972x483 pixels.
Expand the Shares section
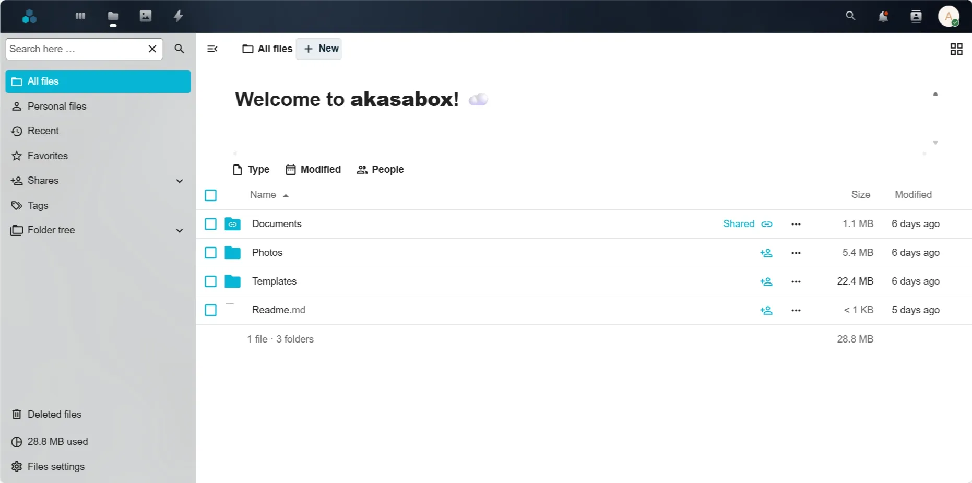[180, 181]
